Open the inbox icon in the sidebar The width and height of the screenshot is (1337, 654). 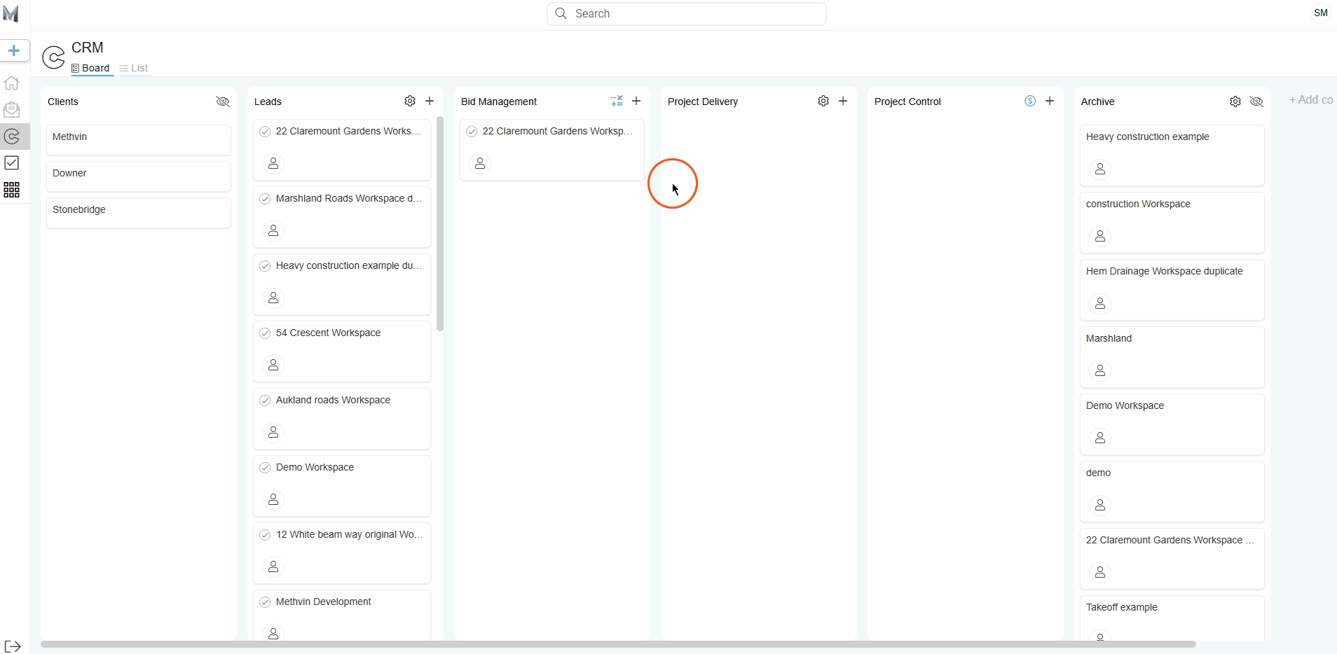(12, 109)
